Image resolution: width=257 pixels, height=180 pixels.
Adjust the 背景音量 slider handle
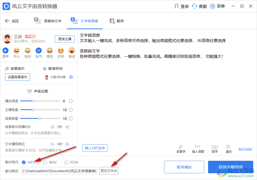[39, 118]
